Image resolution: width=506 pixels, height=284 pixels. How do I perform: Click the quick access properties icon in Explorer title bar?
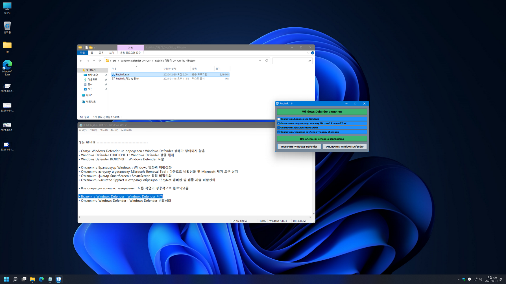87,47
